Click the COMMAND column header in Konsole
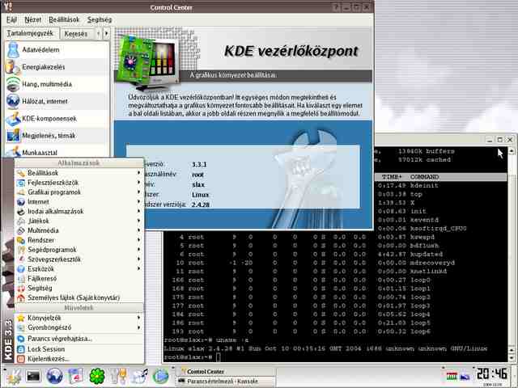518x388 pixels. [424, 177]
